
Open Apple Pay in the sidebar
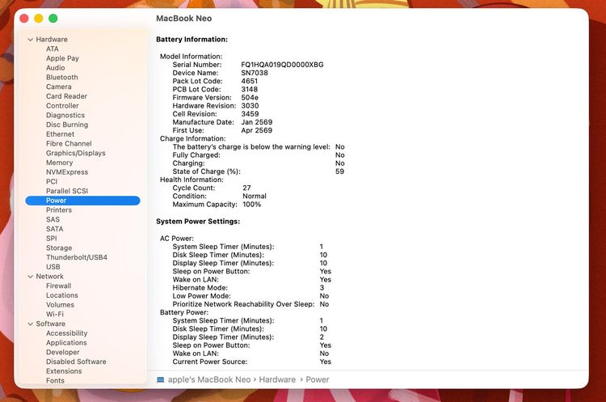(x=62, y=58)
